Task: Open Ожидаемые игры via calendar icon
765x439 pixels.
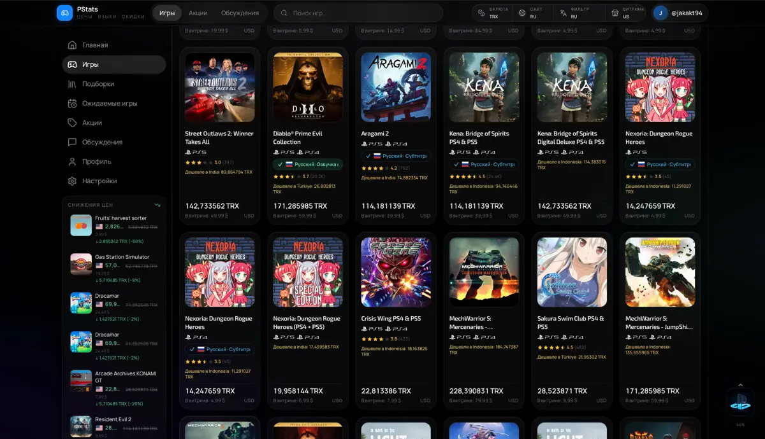Action: (73, 103)
